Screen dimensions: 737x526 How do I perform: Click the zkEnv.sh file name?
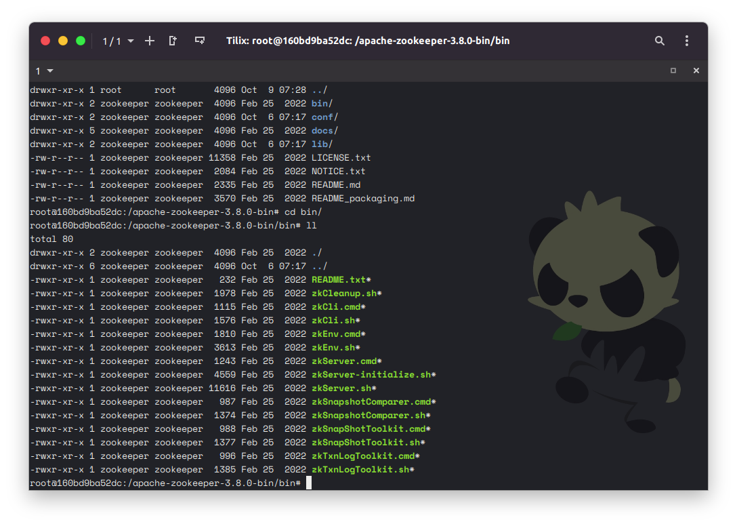(333, 348)
